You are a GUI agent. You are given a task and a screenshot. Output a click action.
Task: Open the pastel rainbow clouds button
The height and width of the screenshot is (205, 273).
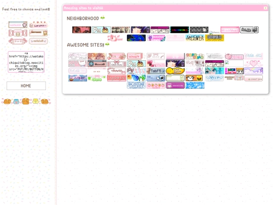click(x=253, y=71)
